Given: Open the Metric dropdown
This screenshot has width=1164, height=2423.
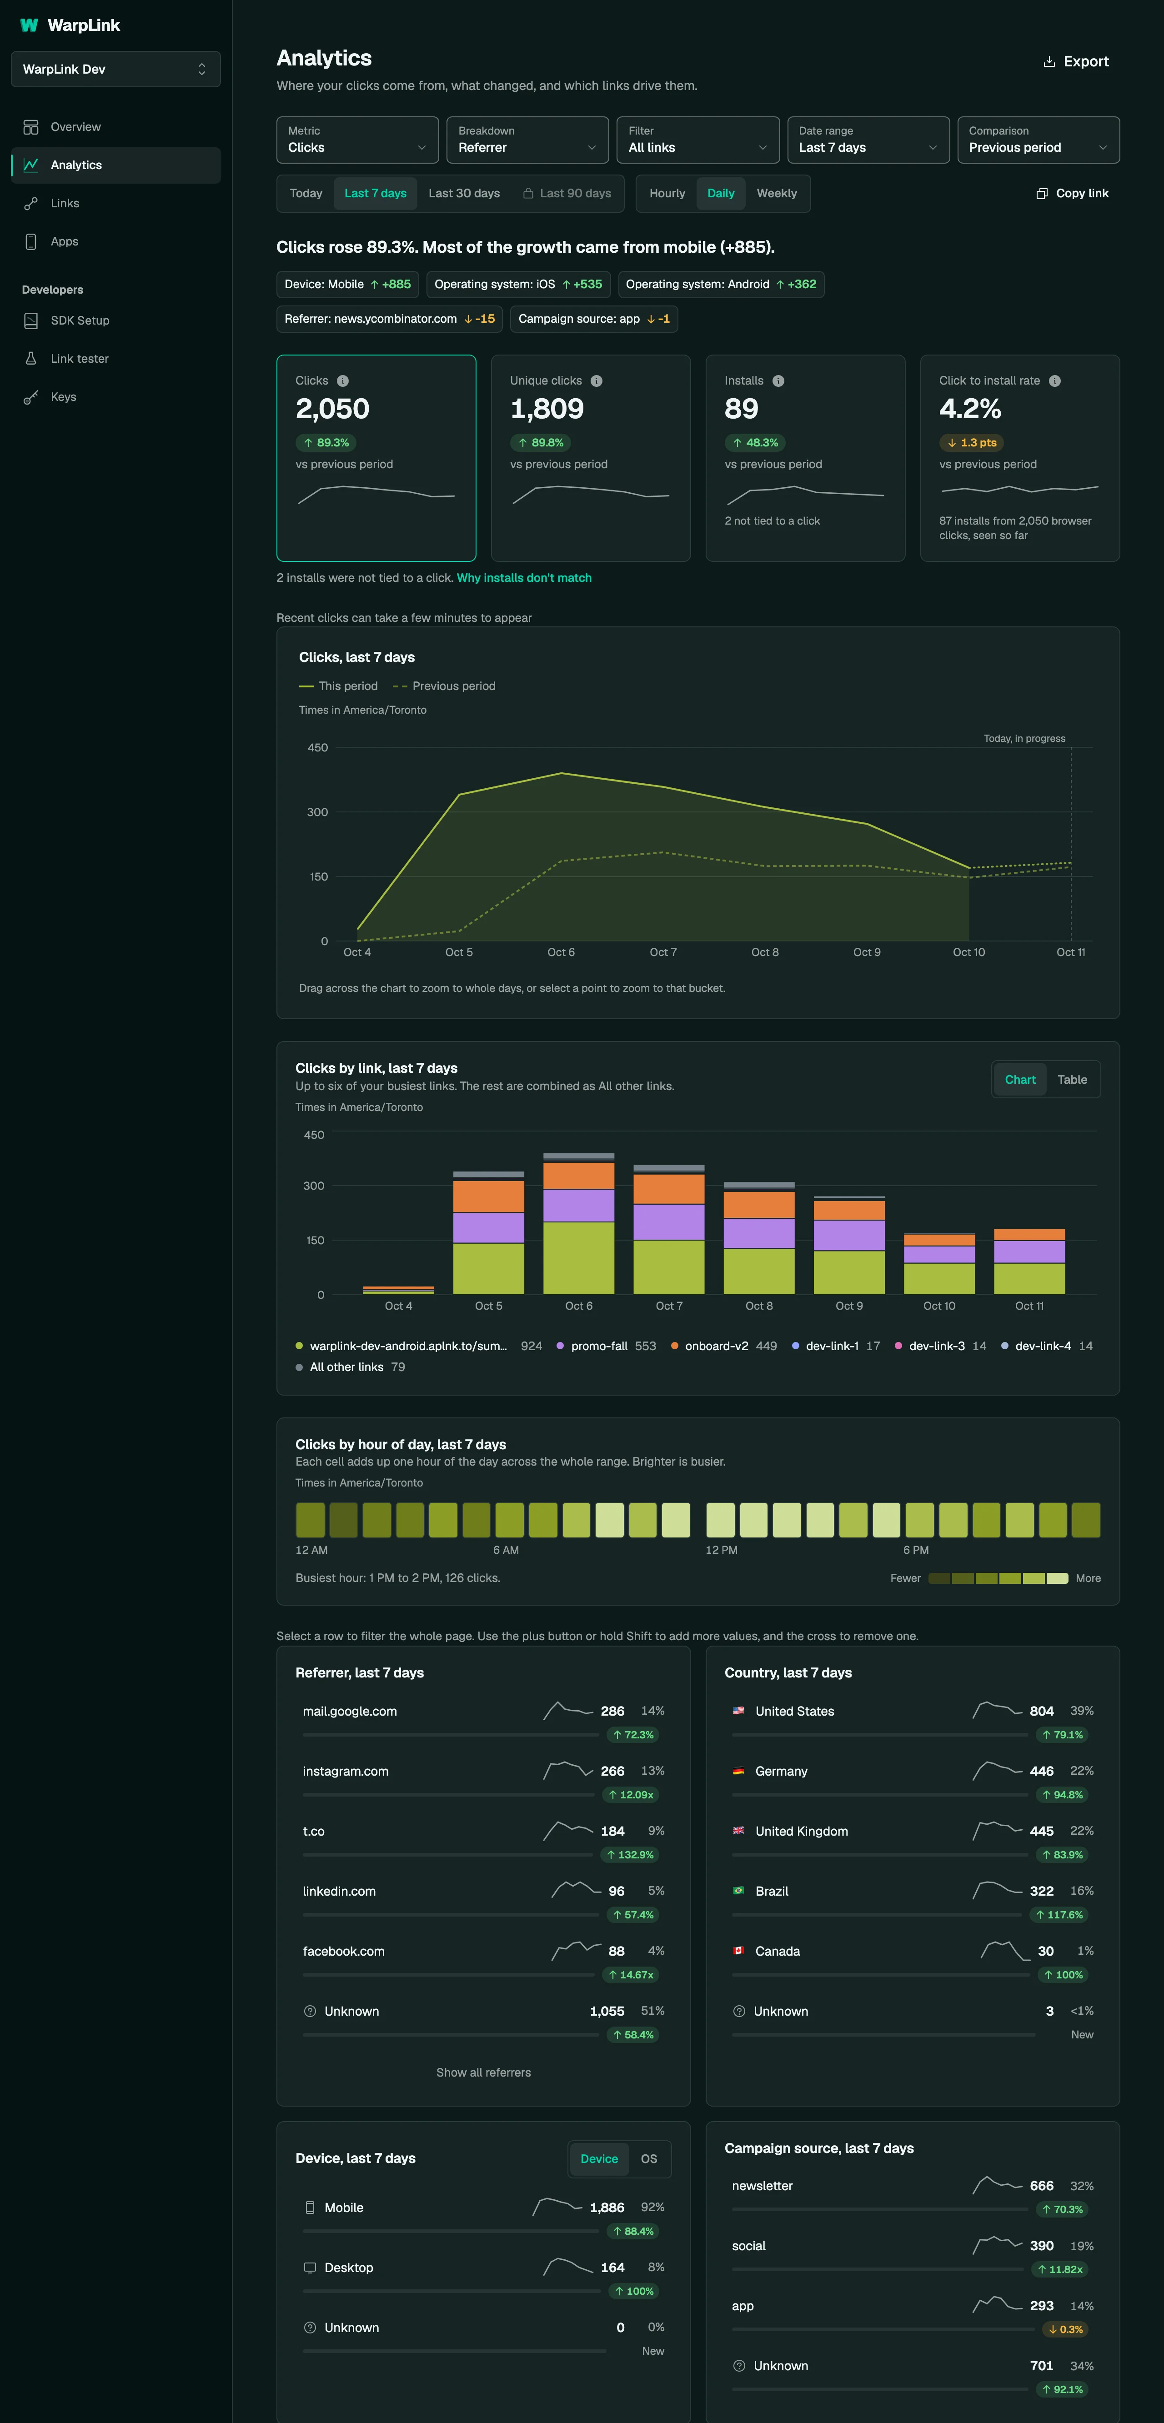Looking at the screenshot, I should (357, 140).
